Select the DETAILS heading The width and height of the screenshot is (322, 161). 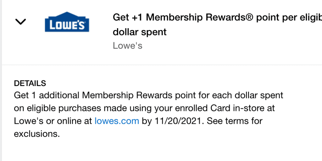pos(30,83)
